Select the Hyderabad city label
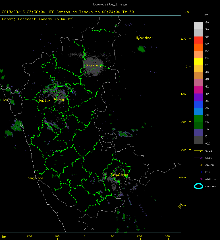 coord(144,38)
